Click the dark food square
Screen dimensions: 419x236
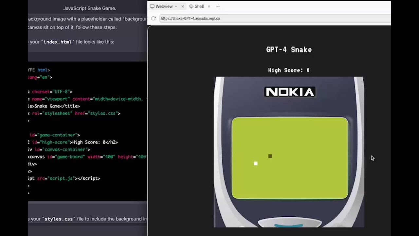pos(270,156)
